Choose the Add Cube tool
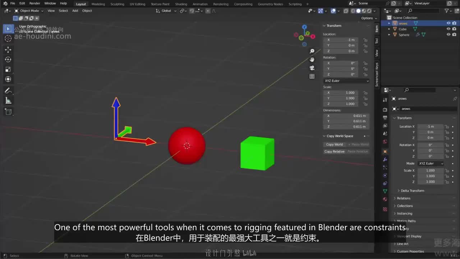 (8, 112)
